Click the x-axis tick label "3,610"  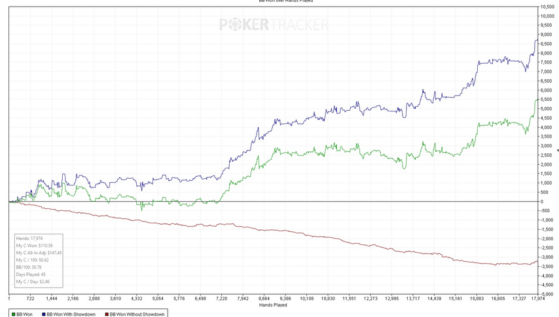[x=115, y=299]
